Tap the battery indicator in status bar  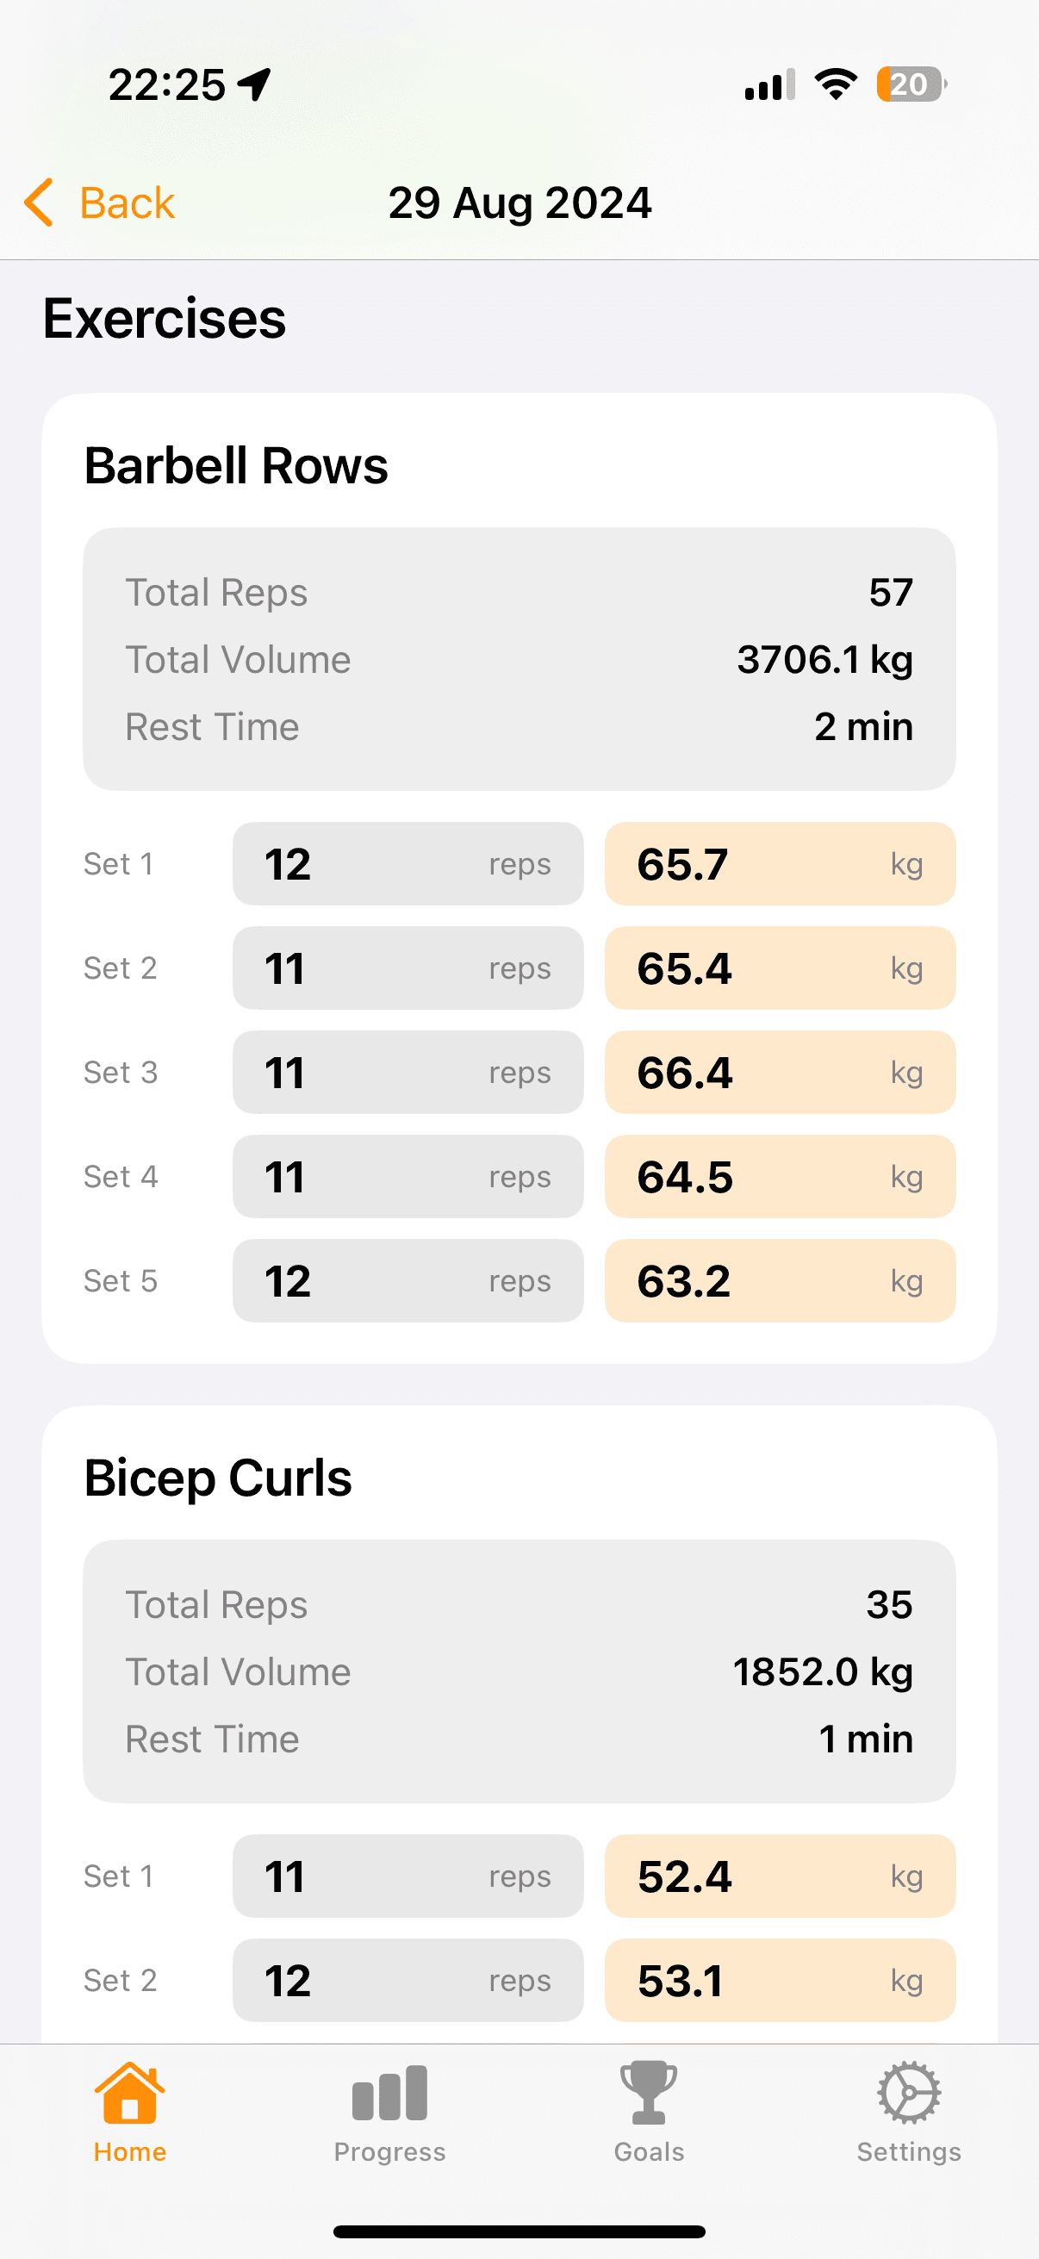coord(911,84)
